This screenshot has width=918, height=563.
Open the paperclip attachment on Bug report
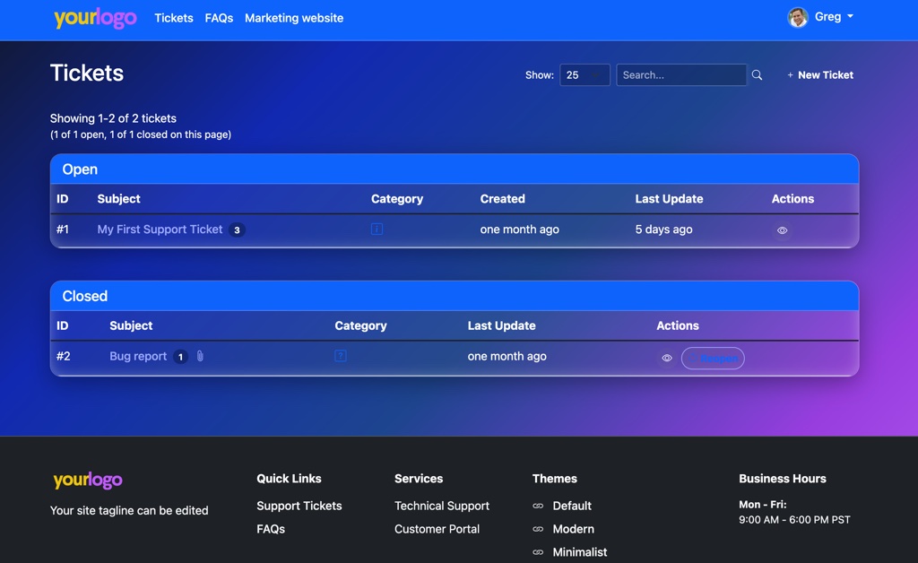(199, 356)
